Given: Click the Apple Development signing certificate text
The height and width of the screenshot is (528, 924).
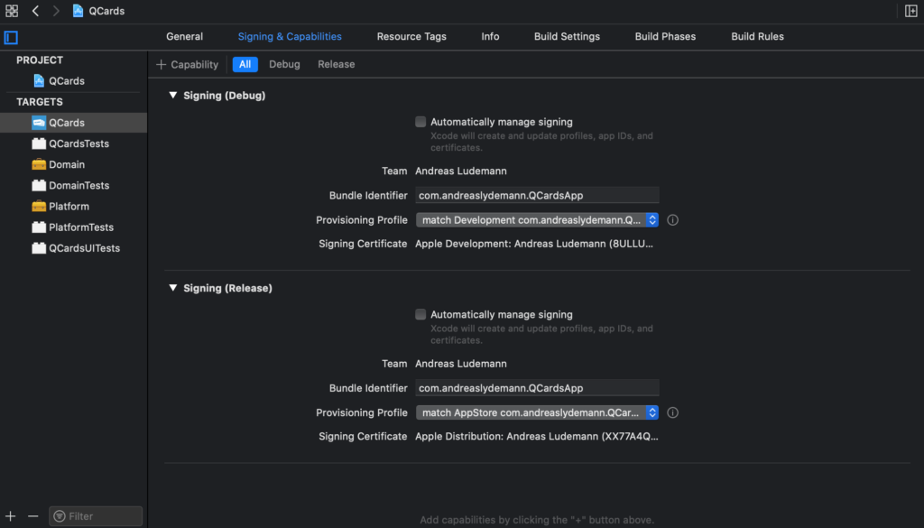Looking at the screenshot, I should 534,244.
